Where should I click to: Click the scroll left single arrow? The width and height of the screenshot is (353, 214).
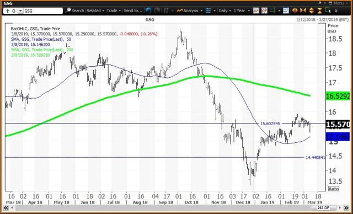tap(12, 207)
